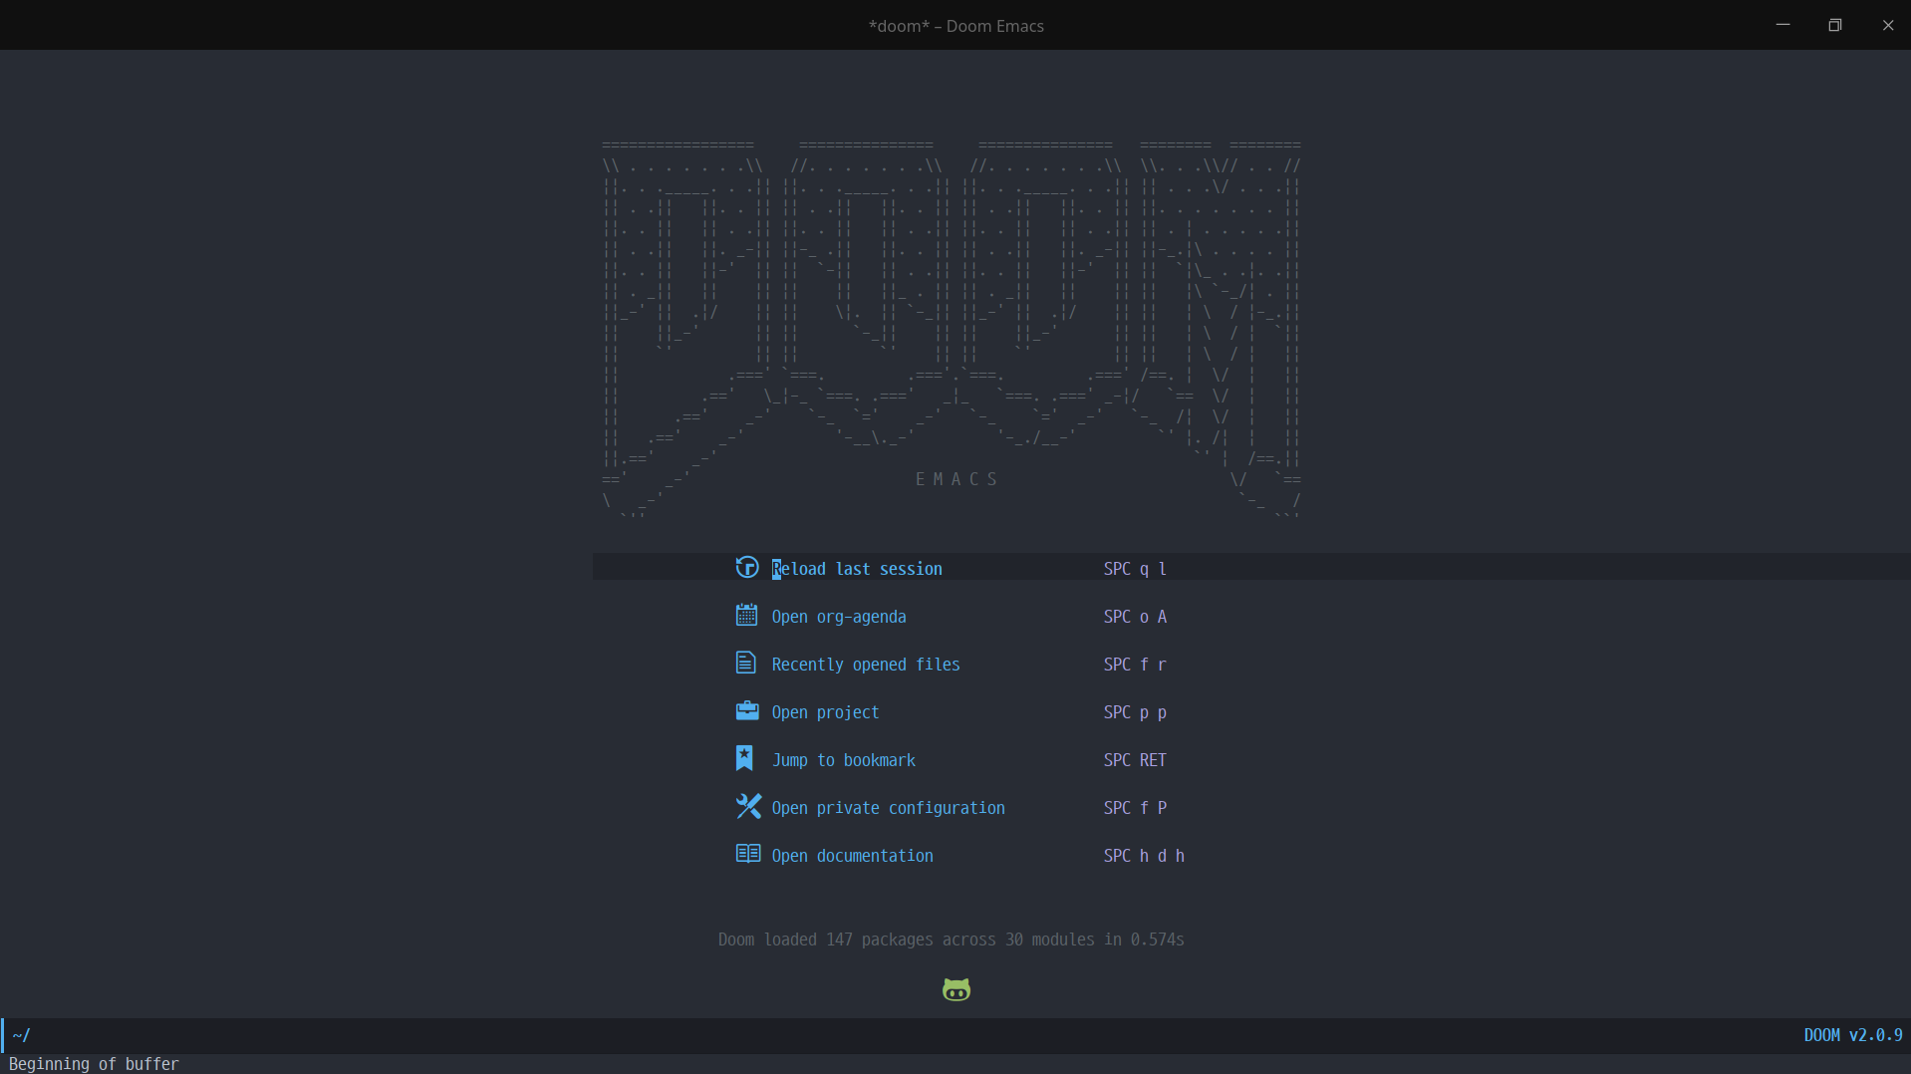
Task: Click the private configuration tools icon
Action: 748,806
